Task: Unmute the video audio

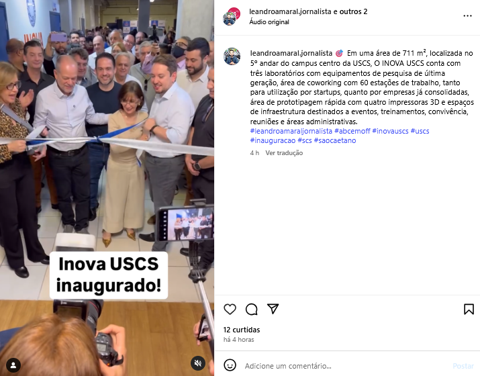Action: [198, 363]
